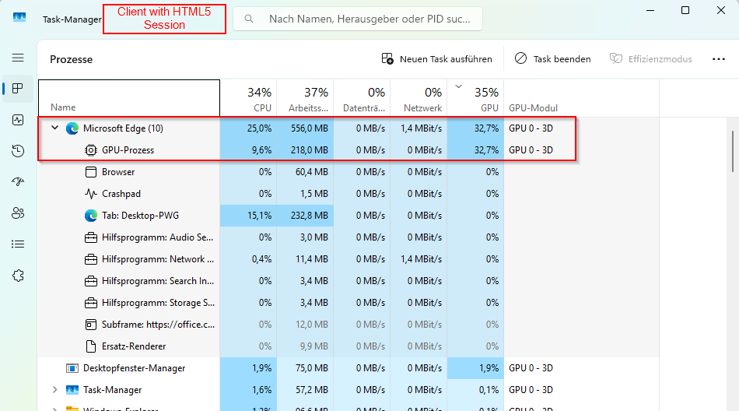Click the Network helper briefcase icon

pyautogui.click(x=90, y=259)
